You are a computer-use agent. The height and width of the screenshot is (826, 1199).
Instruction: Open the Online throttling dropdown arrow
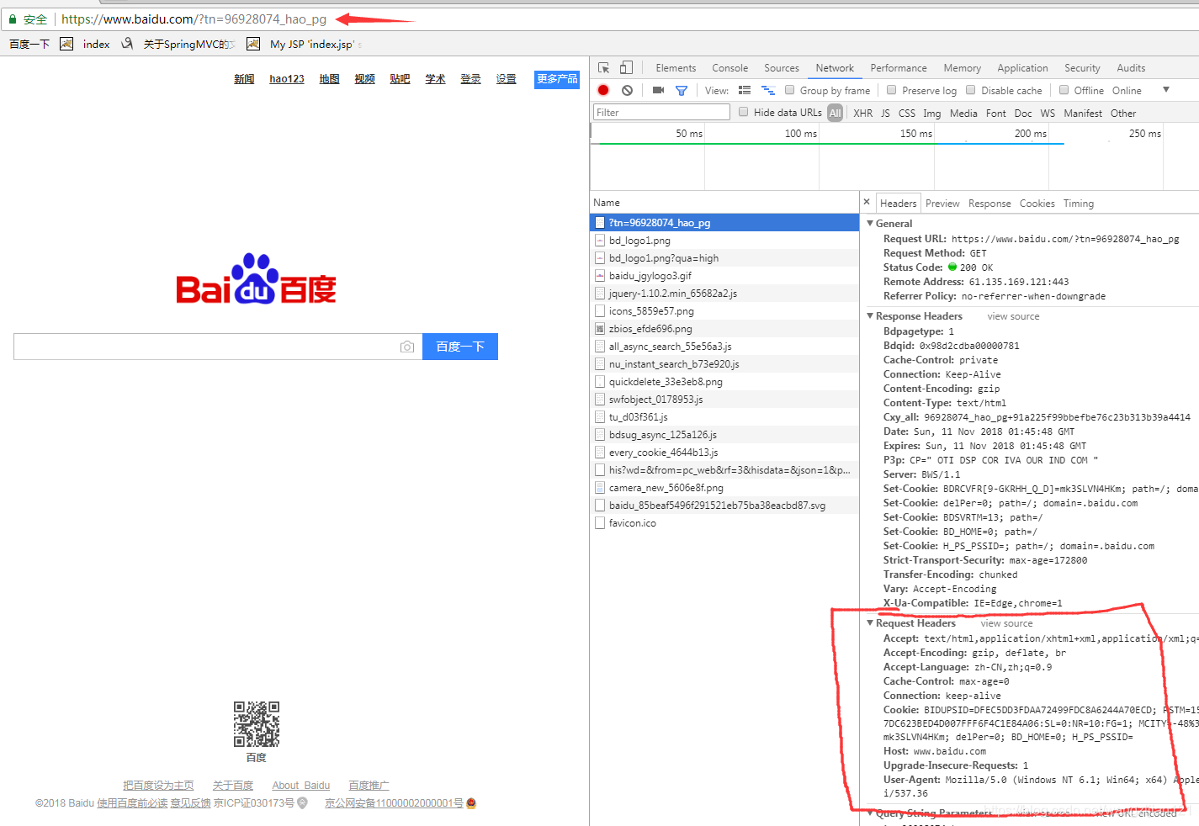point(1165,90)
